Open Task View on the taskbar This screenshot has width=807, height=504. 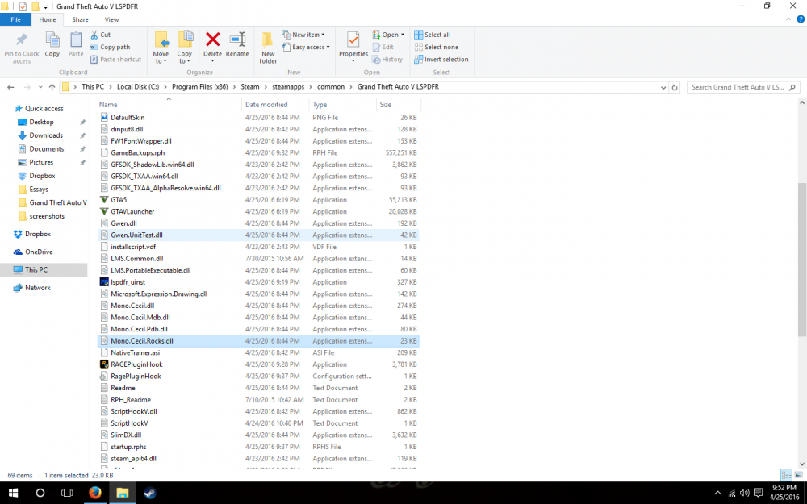(67, 493)
